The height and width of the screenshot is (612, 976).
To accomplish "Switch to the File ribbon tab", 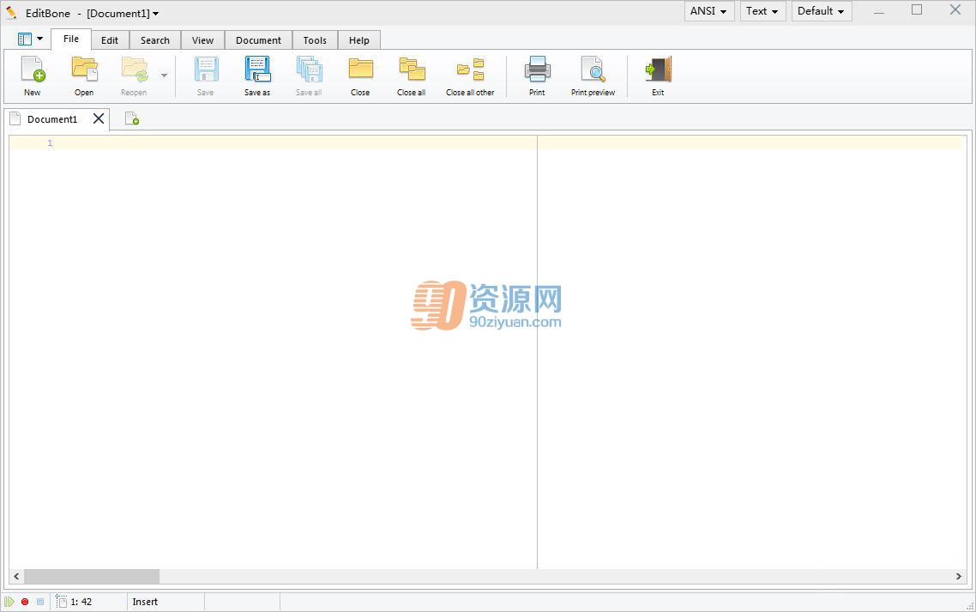I will pos(71,39).
